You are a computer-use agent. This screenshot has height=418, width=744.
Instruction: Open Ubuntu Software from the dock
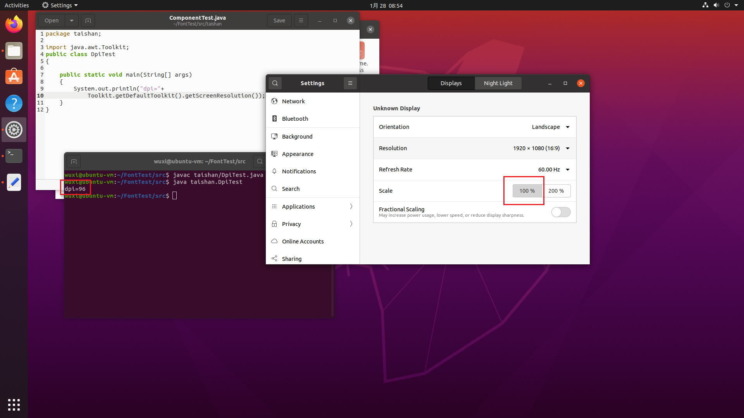pyautogui.click(x=14, y=77)
